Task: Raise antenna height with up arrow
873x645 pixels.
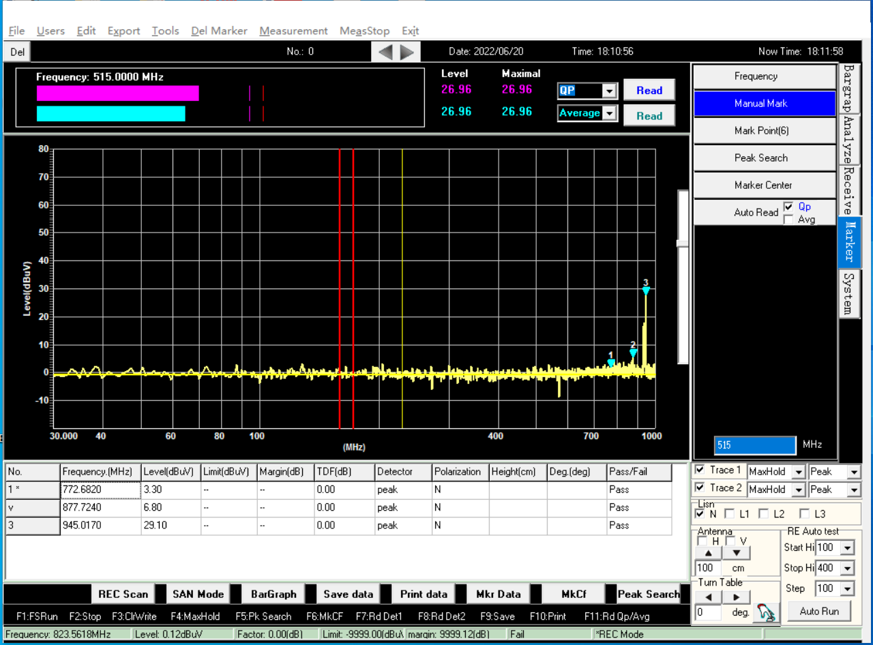Action: coord(708,553)
